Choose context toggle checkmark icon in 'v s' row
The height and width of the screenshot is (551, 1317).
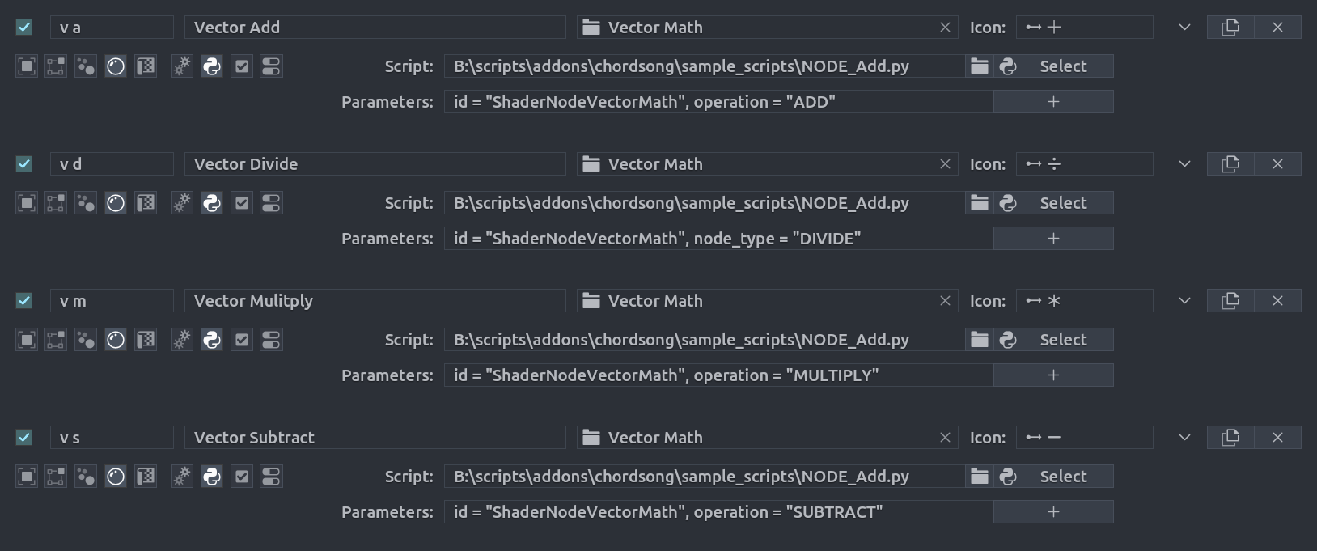(x=242, y=477)
